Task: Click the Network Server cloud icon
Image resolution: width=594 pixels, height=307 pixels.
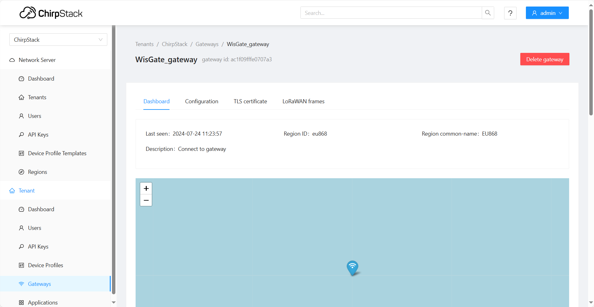Action: point(12,60)
